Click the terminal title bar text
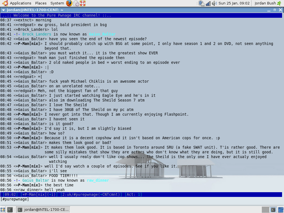 click(x=35, y=10)
